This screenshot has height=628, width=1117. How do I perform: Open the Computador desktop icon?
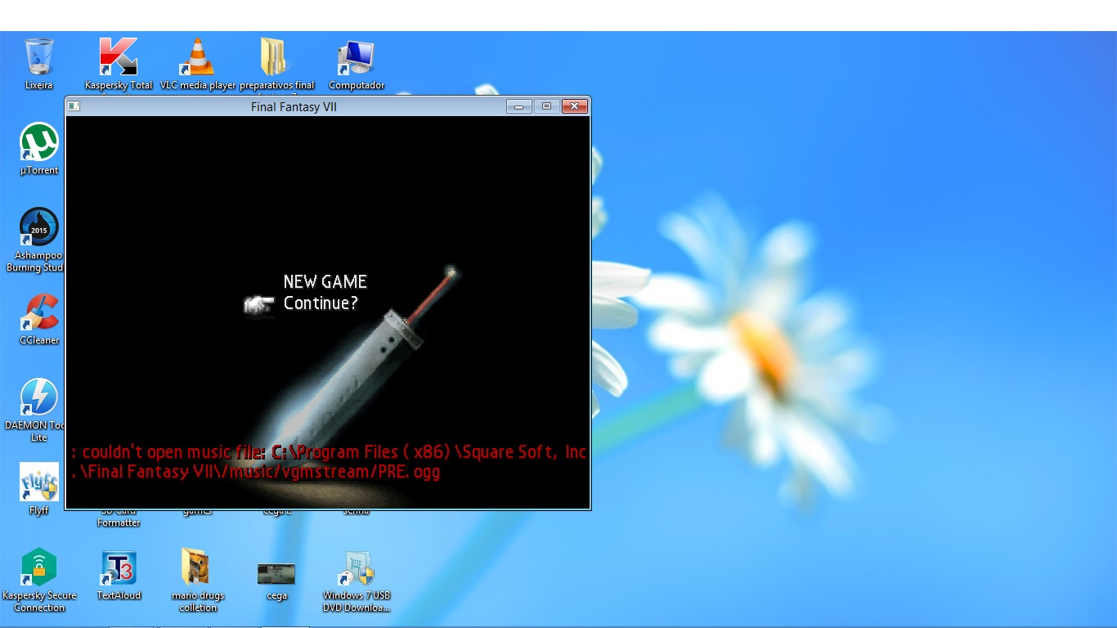[357, 64]
